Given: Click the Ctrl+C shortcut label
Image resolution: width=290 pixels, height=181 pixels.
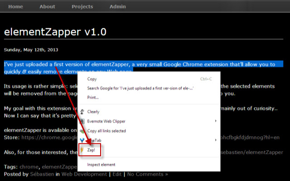Looking at the screenshot, I should coord(206,79).
